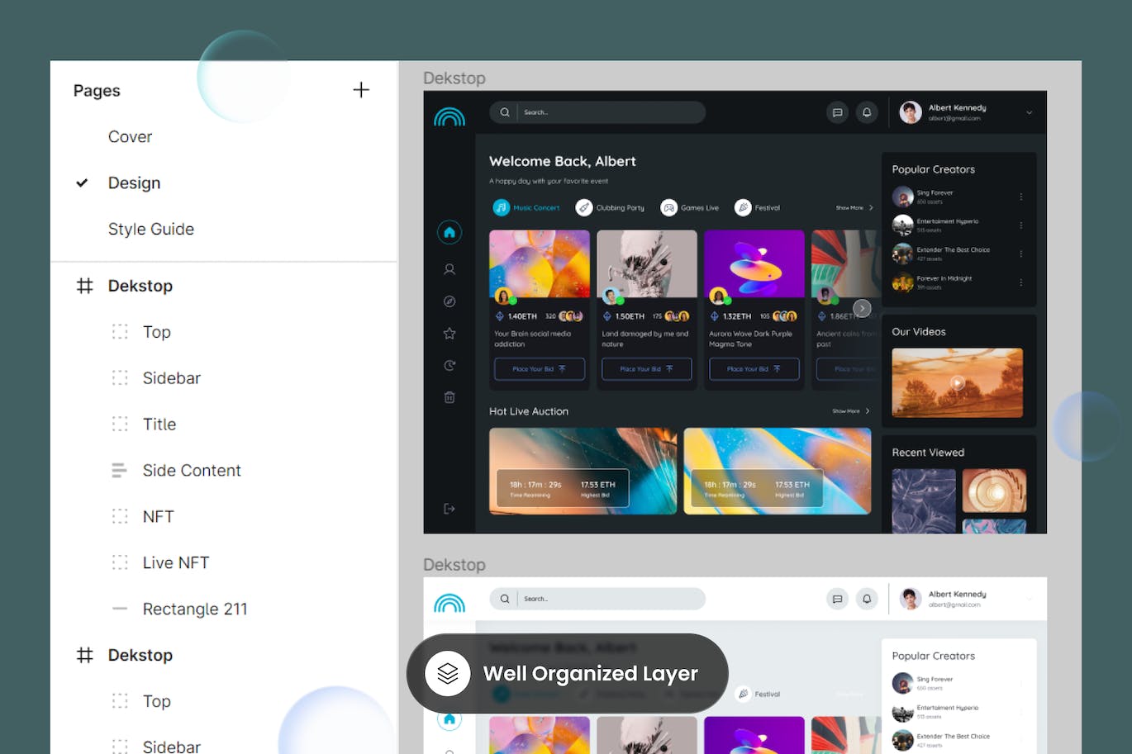Switch to the Cover page

130,137
